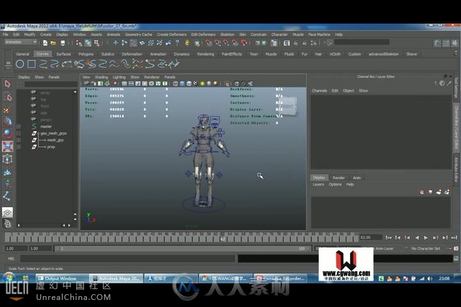Viewport: 461px width, 307px height.
Task: Toggle snap to view planes icon
Action: pyautogui.click(x=235, y=43)
